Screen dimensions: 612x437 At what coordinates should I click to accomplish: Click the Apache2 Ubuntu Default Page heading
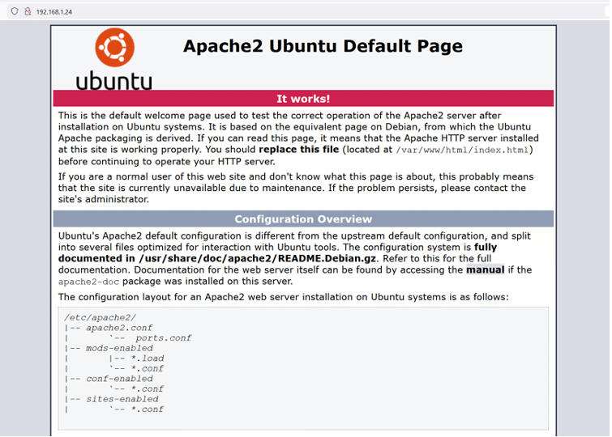323,46
